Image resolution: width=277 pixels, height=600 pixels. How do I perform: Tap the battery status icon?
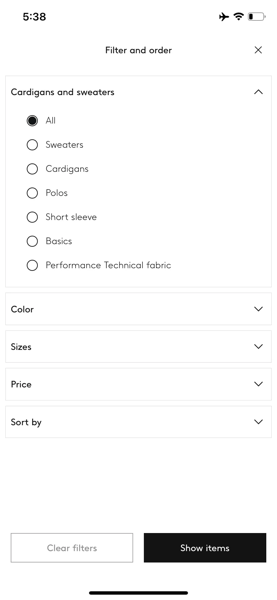257,16
